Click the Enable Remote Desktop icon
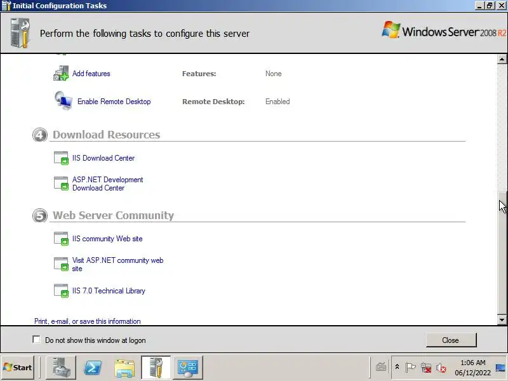This screenshot has width=508, height=381. tap(63, 101)
